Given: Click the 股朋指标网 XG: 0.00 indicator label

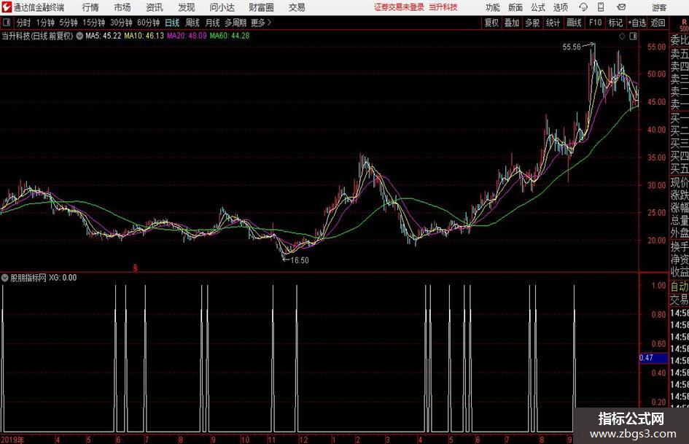Looking at the screenshot, I should point(44,278).
